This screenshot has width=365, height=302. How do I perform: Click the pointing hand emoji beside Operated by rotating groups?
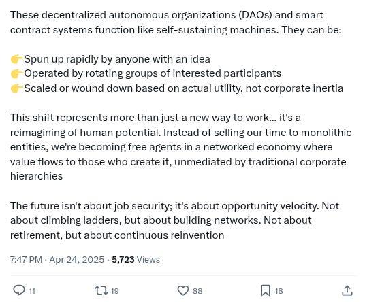pyautogui.click(x=16, y=73)
